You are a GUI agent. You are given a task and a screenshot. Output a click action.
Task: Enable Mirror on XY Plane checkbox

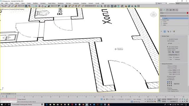167,68
